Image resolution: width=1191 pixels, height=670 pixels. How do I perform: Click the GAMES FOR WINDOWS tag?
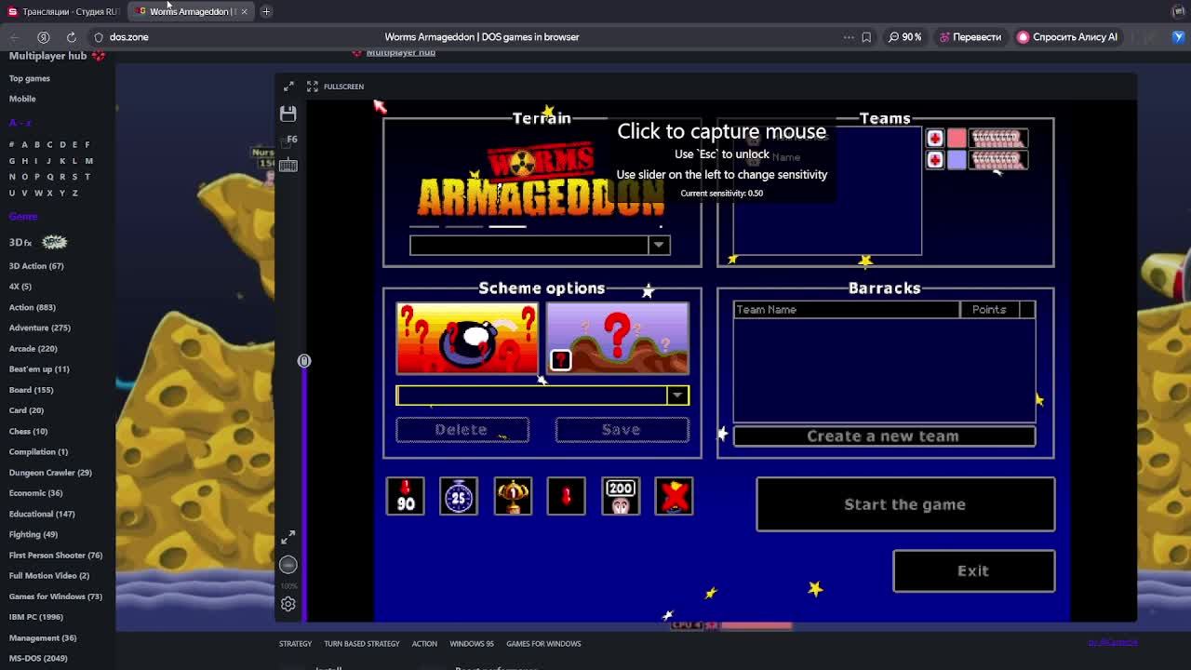[x=543, y=644]
